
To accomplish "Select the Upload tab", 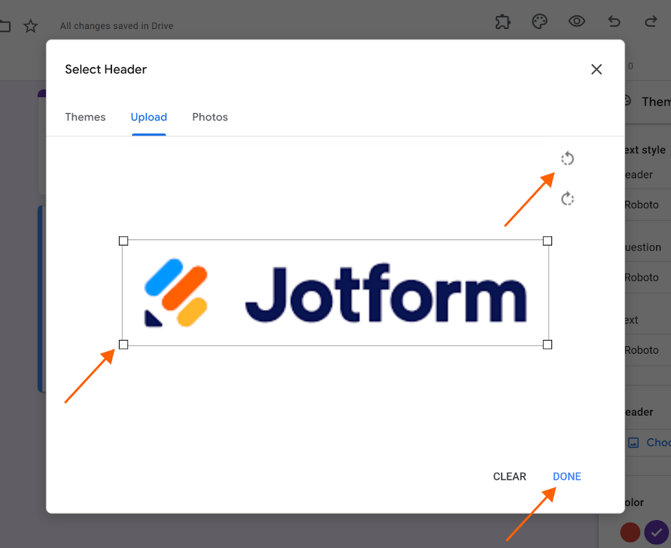I will click(149, 117).
